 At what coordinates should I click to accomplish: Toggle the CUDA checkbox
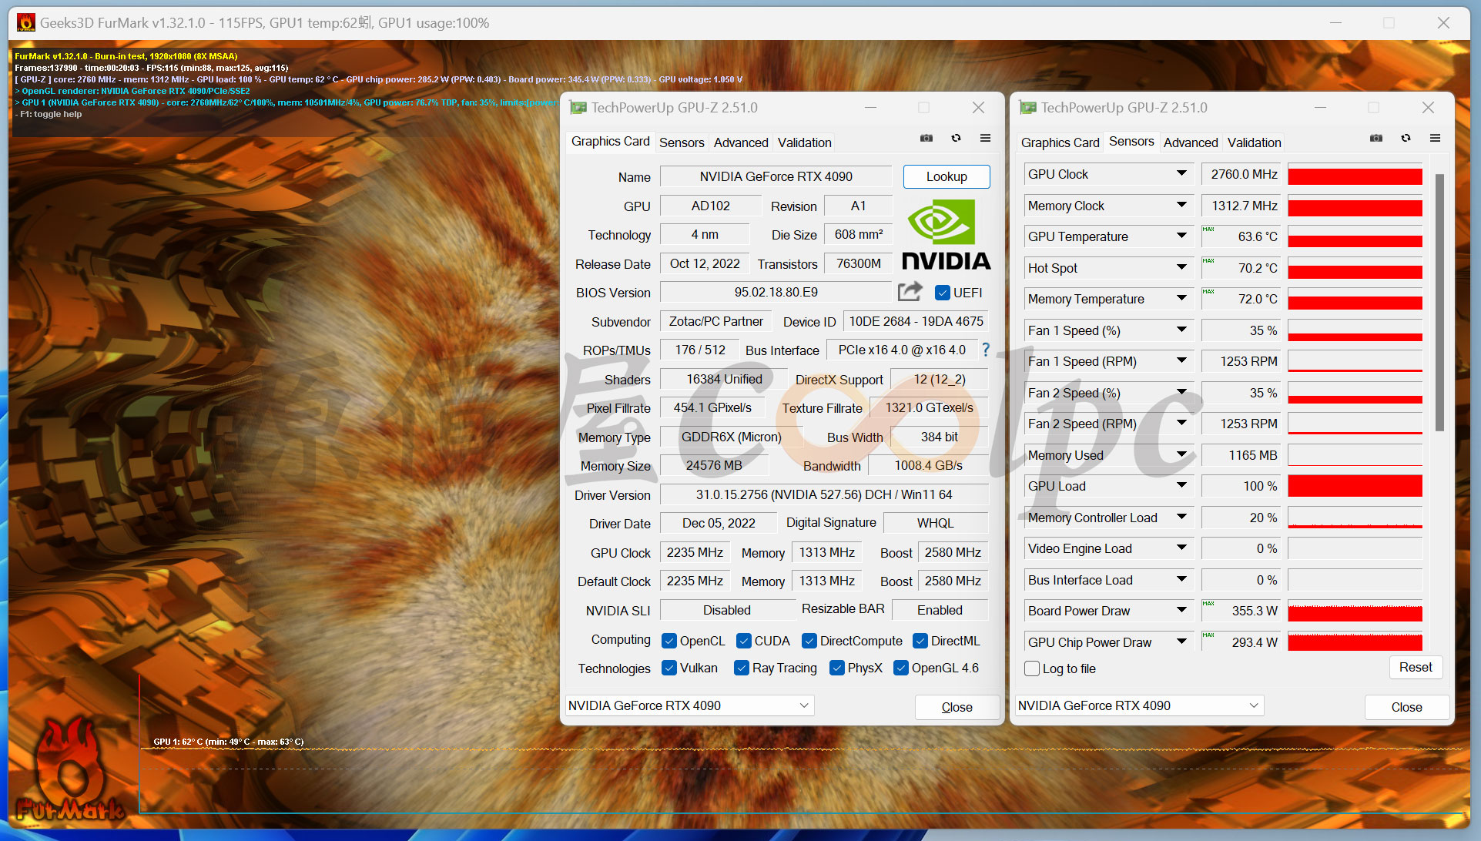[744, 641]
